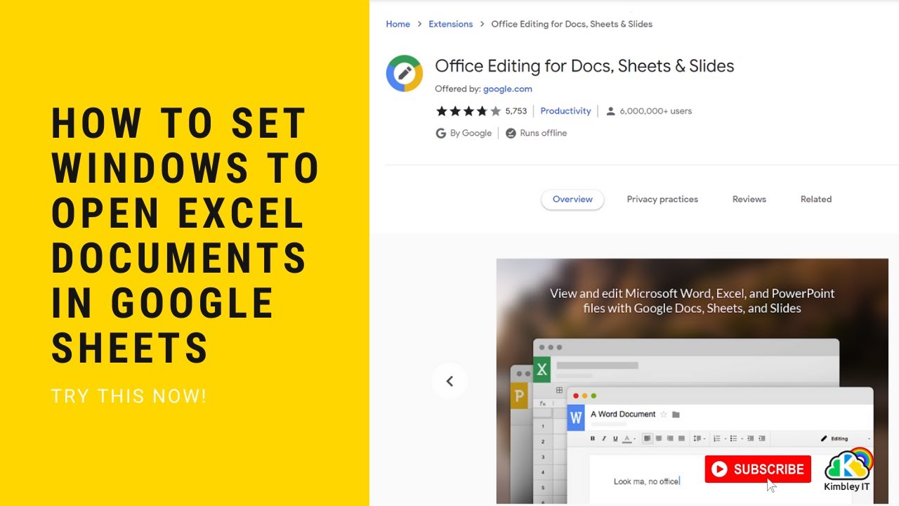Screen dimensions: 899x506
Task: Click the Google 'G' icon next to By Google
Action: pos(441,133)
